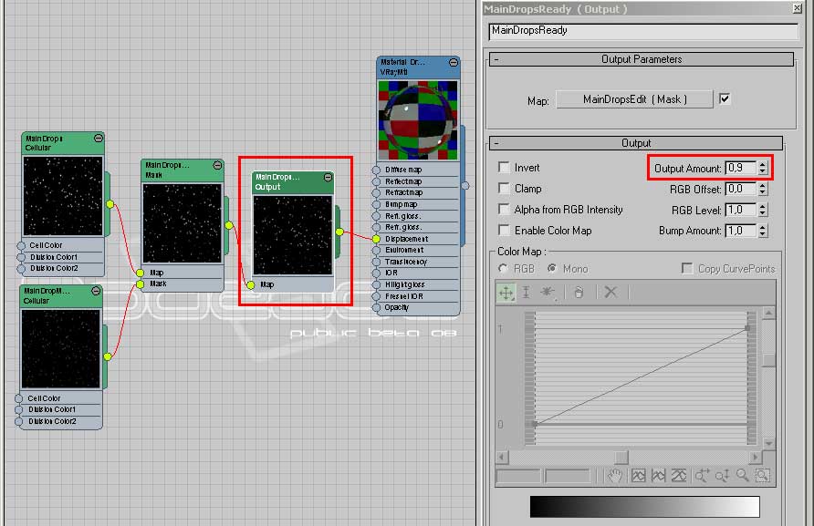The width and height of the screenshot is (814, 526).
Task: Select the Move point tool in curve editor
Action: click(x=505, y=293)
